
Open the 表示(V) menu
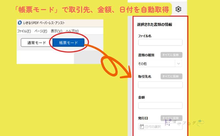pyautogui.click(x=56, y=31)
